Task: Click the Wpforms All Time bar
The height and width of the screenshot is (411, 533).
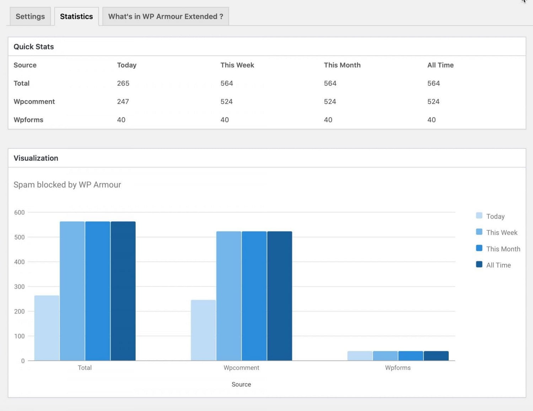Action: pos(436,356)
